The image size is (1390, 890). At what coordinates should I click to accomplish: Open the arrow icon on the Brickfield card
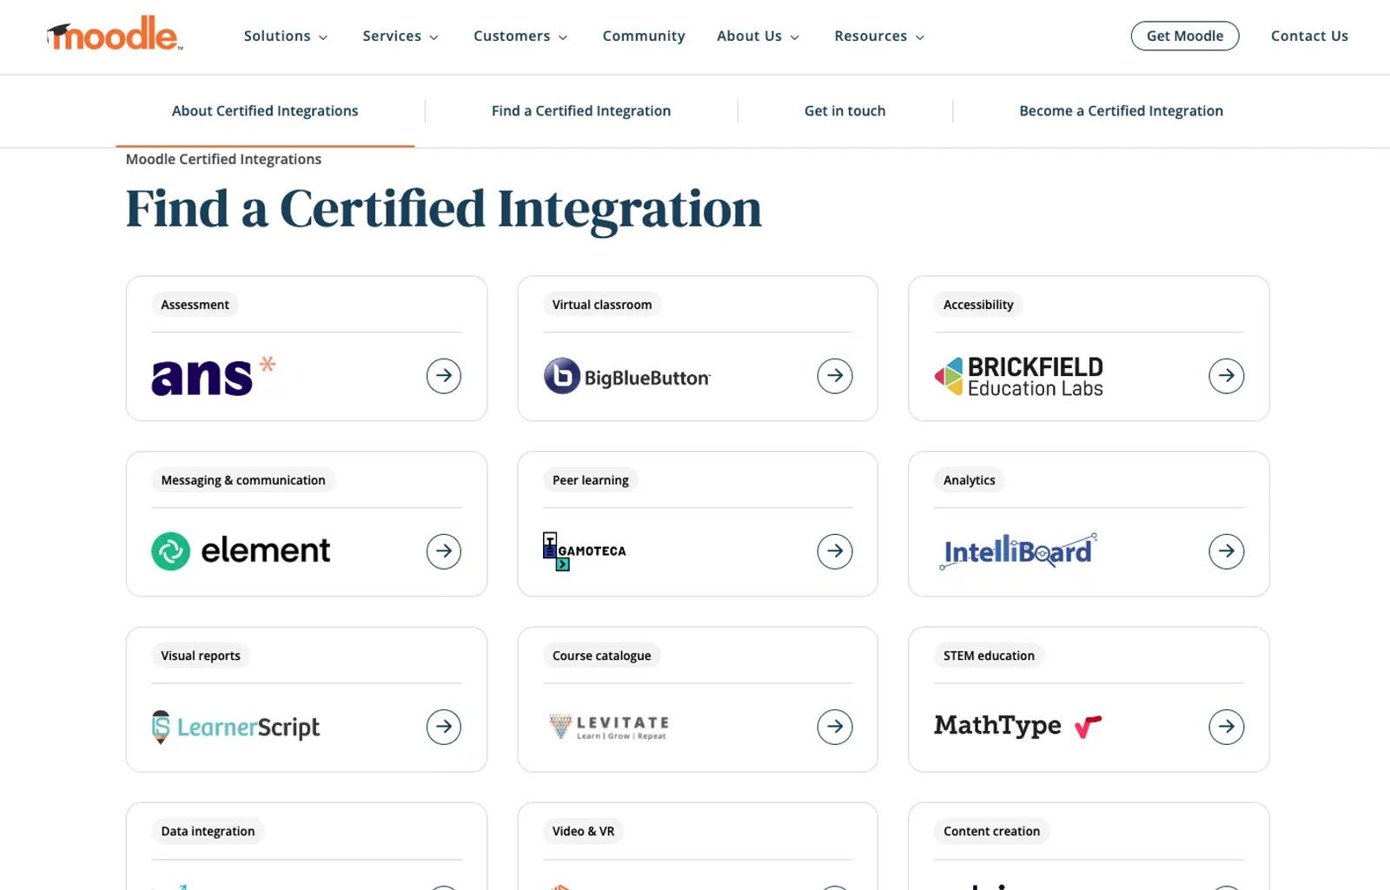pyautogui.click(x=1227, y=376)
